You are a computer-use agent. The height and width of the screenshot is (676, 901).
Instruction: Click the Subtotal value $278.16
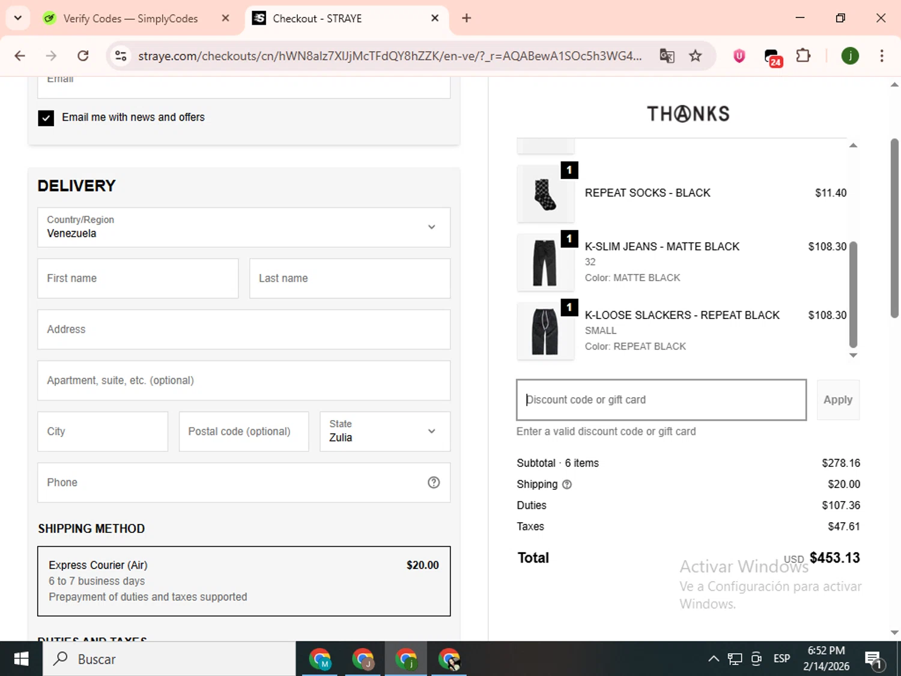point(841,463)
